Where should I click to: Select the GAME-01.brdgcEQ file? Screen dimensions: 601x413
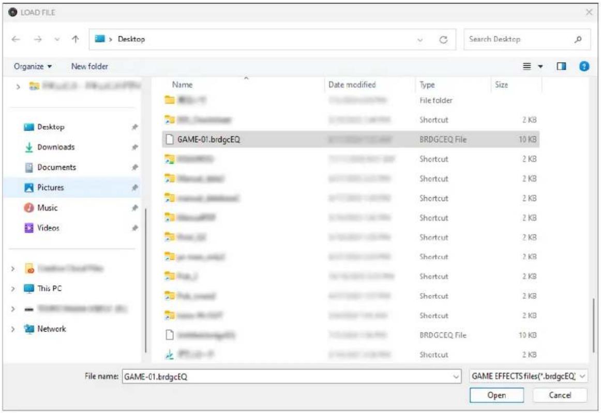tap(350, 140)
